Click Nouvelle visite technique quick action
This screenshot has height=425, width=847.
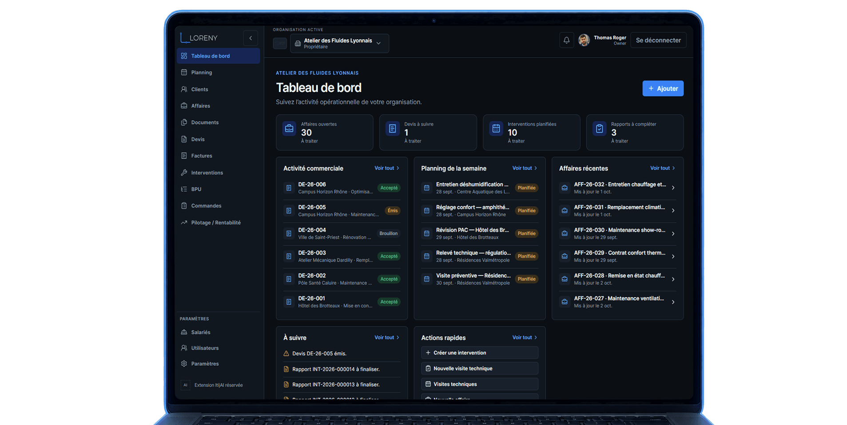[480, 369]
